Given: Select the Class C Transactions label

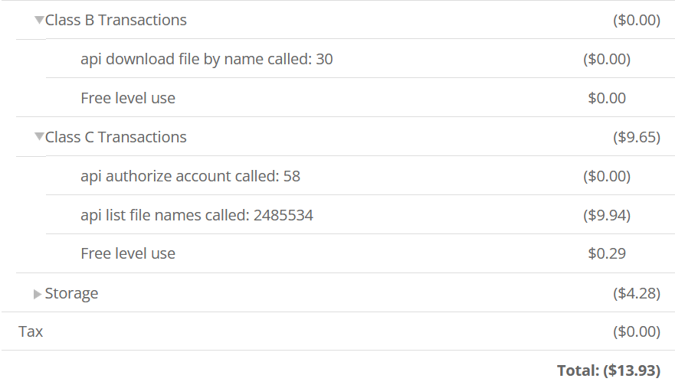Looking at the screenshot, I should coord(116,137).
